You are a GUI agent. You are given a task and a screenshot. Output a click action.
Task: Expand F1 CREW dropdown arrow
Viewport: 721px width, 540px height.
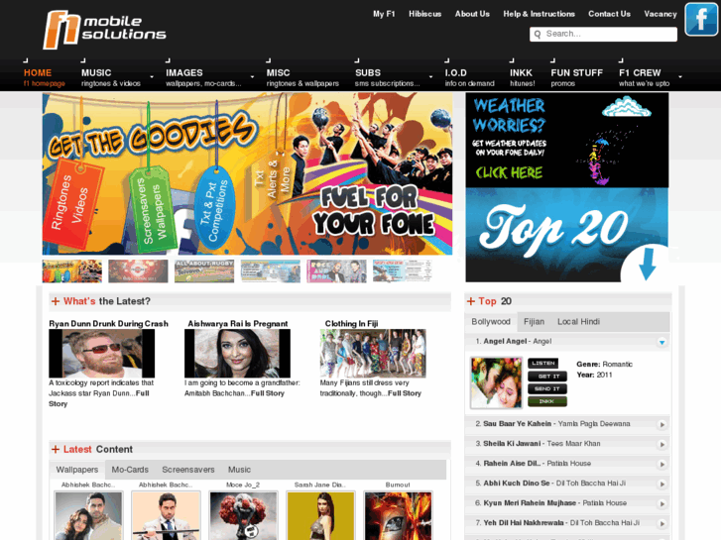point(680,76)
